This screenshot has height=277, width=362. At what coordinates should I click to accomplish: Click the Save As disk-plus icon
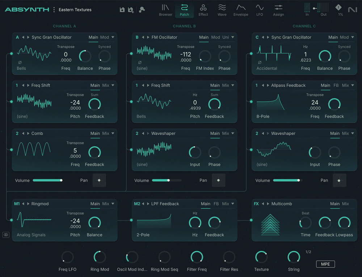tap(131, 10)
